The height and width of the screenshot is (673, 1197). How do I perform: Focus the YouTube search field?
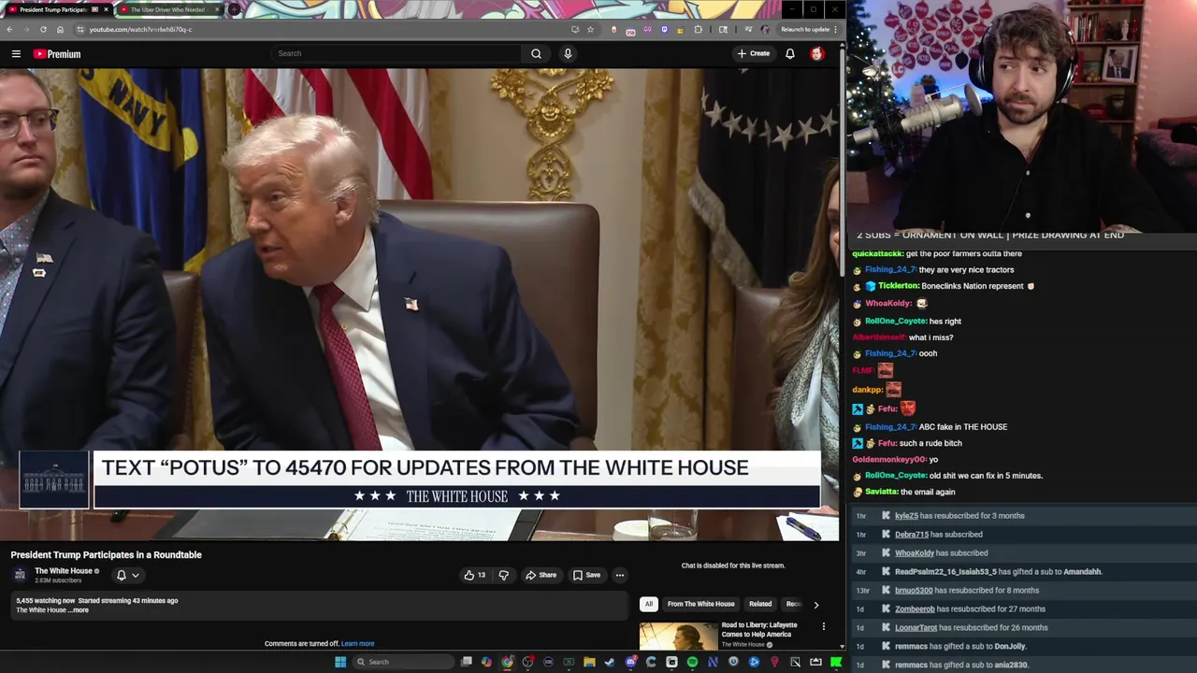click(x=397, y=54)
